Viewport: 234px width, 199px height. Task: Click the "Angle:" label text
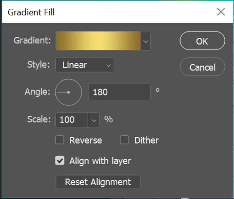click(38, 92)
